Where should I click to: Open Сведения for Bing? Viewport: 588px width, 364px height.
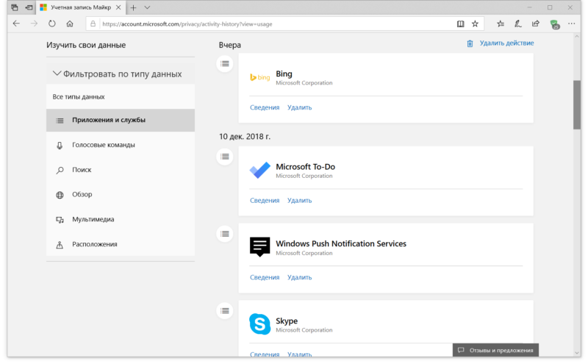pos(265,107)
